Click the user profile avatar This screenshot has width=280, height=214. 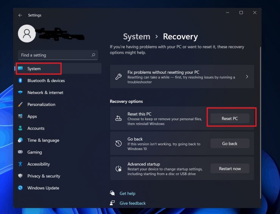(x=27, y=34)
